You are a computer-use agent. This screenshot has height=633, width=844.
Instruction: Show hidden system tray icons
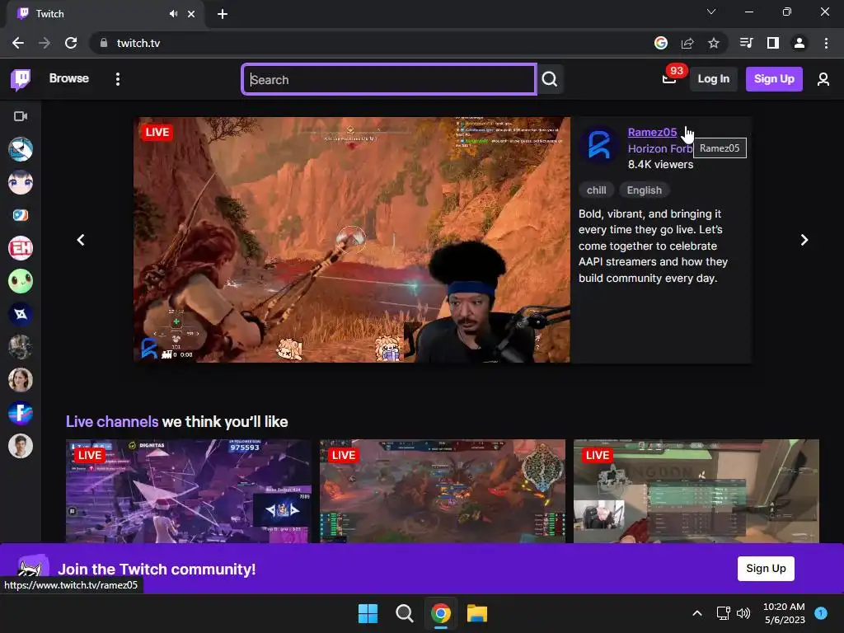697,613
